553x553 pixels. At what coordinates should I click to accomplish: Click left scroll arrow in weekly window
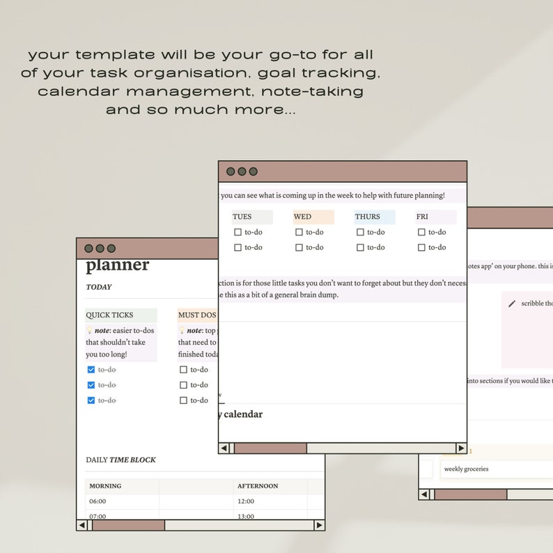[224, 449]
